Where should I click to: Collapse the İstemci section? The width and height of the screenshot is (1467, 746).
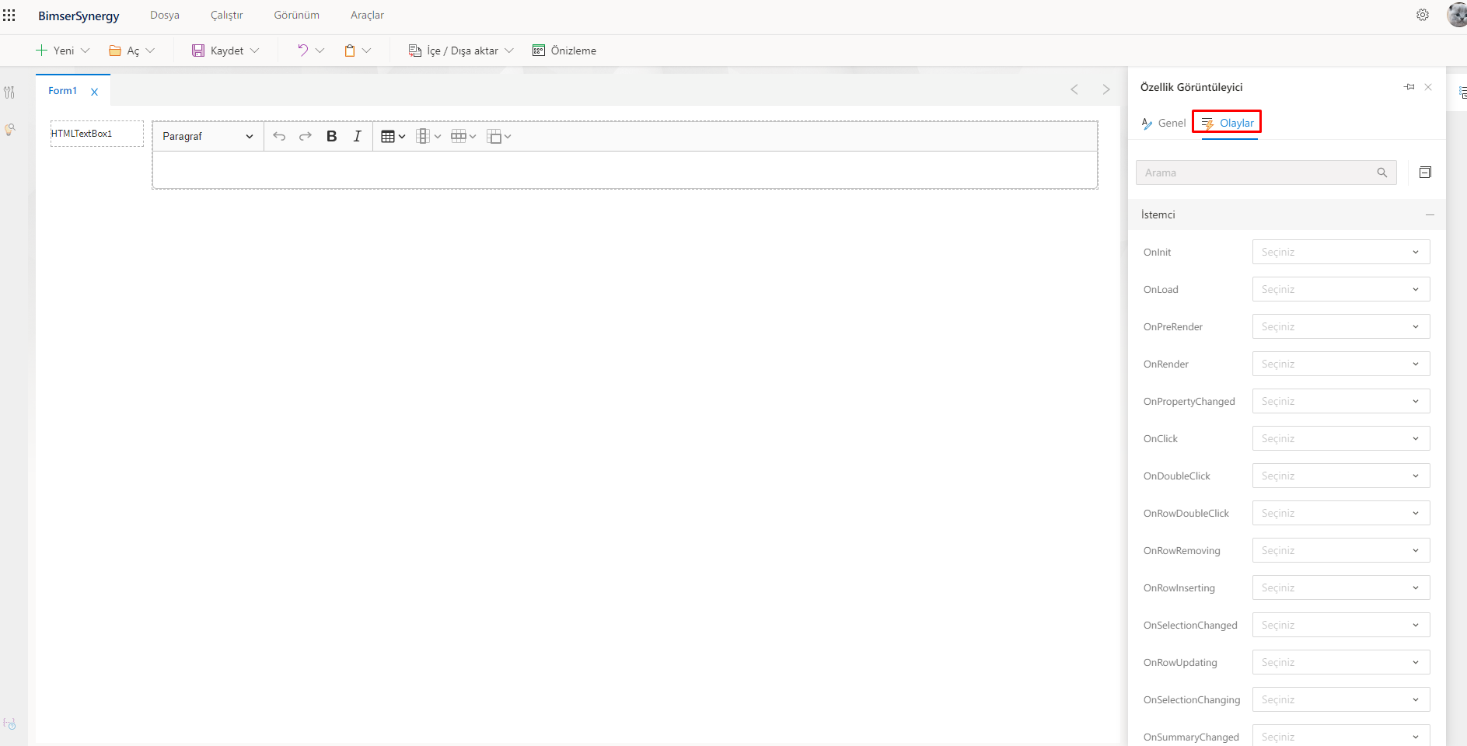point(1430,214)
